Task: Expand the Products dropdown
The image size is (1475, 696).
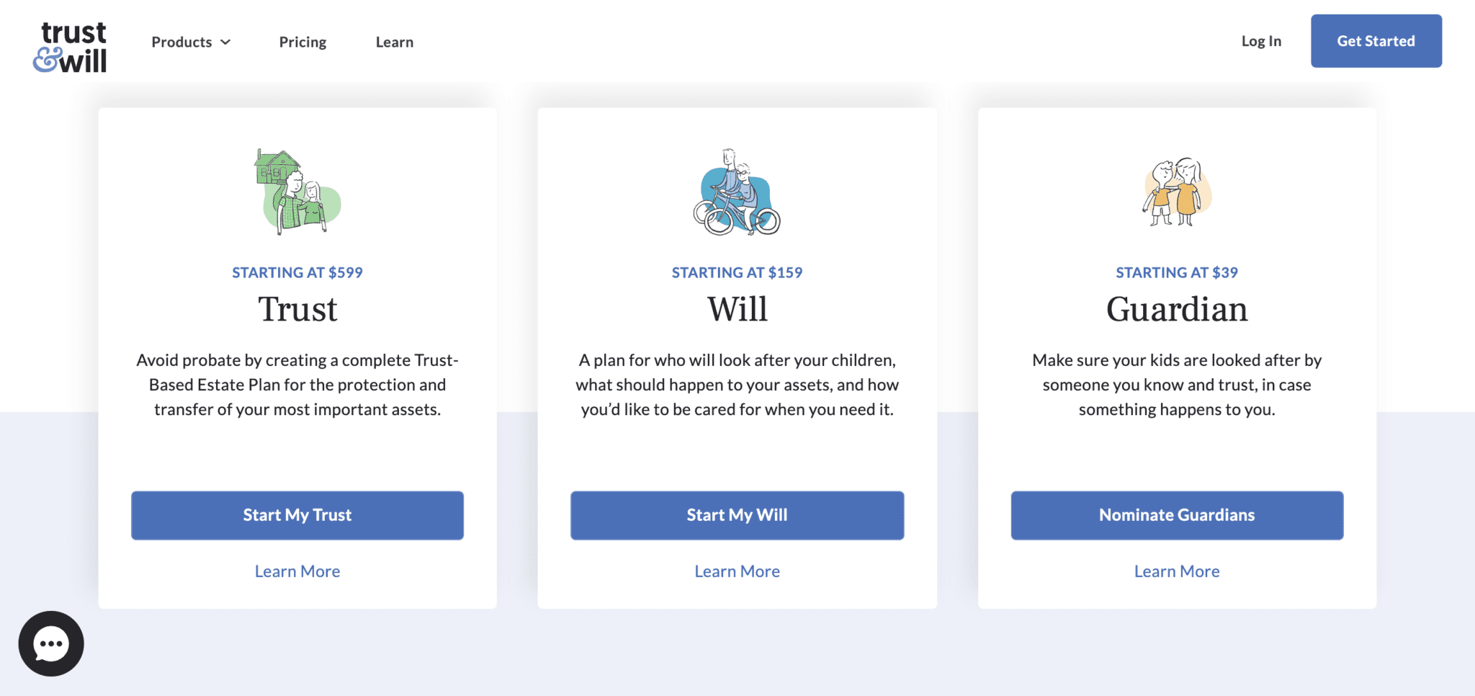Action: coord(189,42)
